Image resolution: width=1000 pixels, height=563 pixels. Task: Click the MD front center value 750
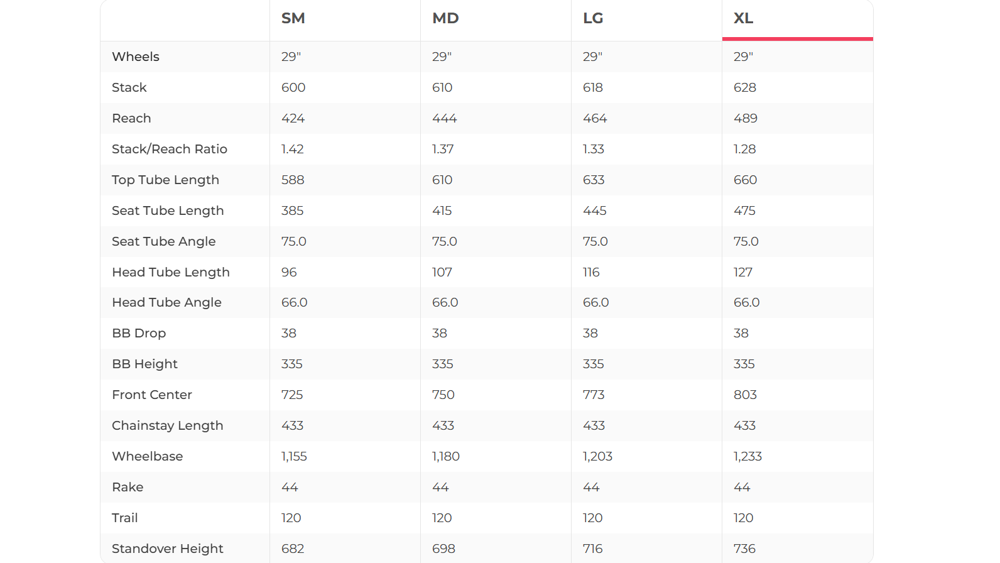point(443,395)
